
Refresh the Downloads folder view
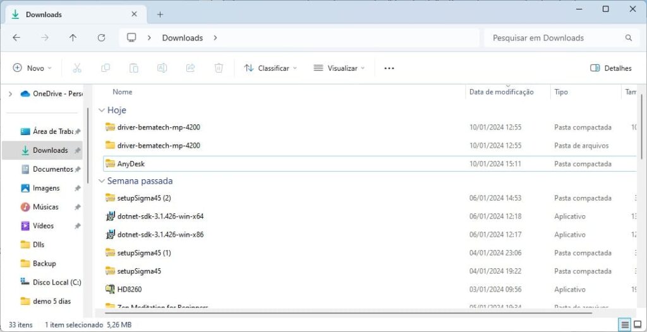pyautogui.click(x=101, y=38)
